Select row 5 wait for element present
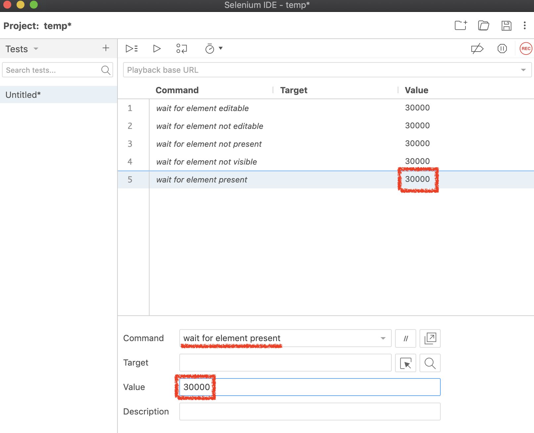The height and width of the screenshot is (433, 534). (326, 179)
